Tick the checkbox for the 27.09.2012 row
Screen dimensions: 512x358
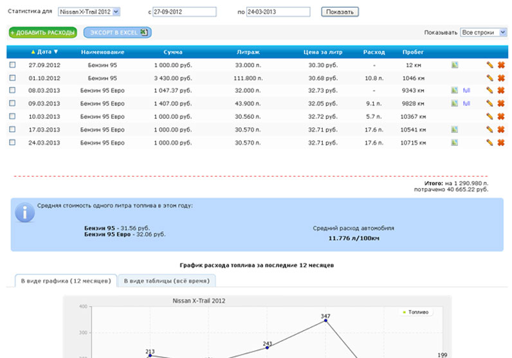pos(12,65)
